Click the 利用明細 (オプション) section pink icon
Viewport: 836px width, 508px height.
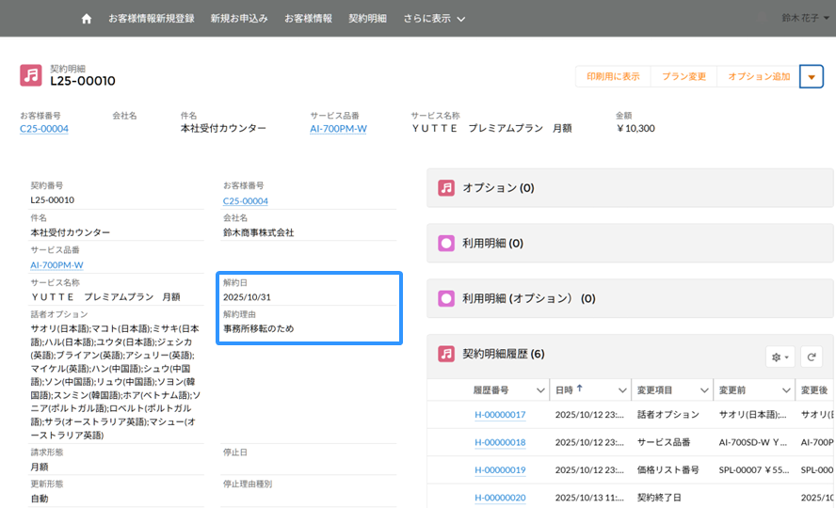tap(446, 299)
